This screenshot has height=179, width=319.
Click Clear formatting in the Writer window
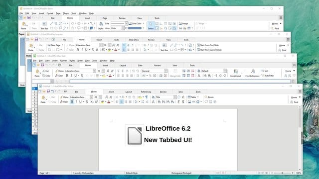click(64, 102)
